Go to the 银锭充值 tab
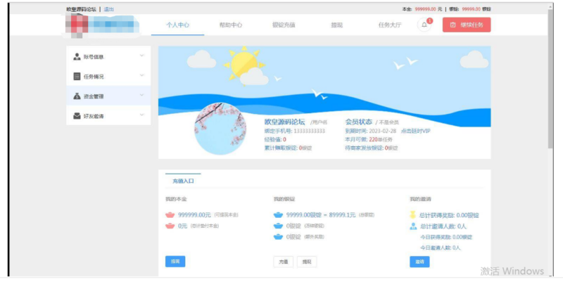Viewport: 563px width, 284px height. click(284, 25)
